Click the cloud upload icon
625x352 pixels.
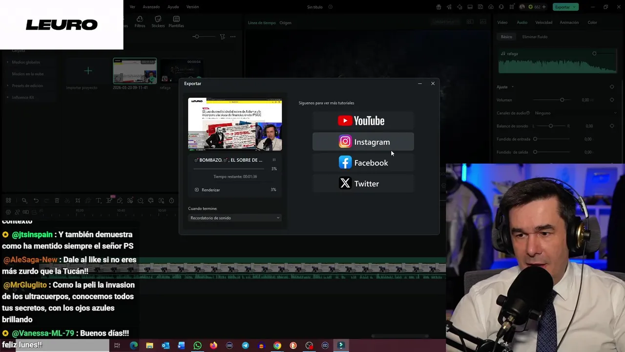[491, 7]
